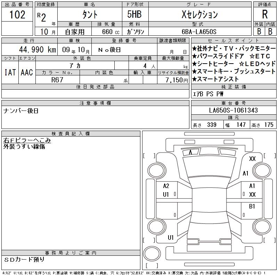Click the car name タント
Image resolution: width=278 pixels, height=278 pixels.
[90, 14]
